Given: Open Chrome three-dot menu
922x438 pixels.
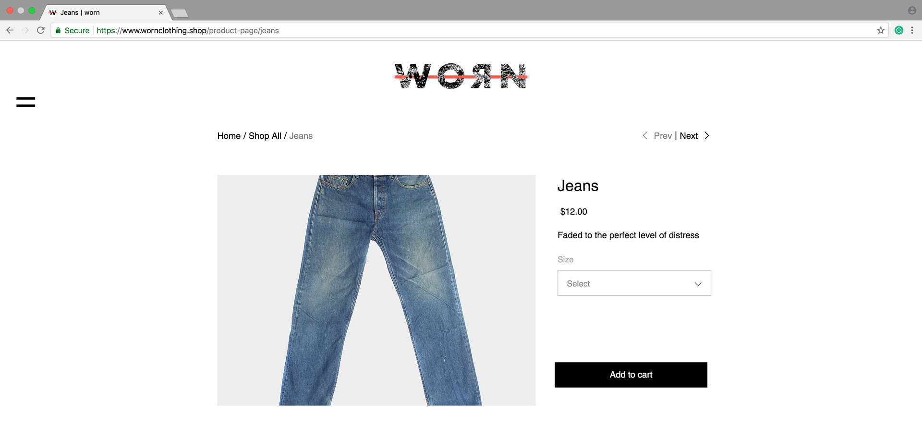Looking at the screenshot, I should coord(912,30).
